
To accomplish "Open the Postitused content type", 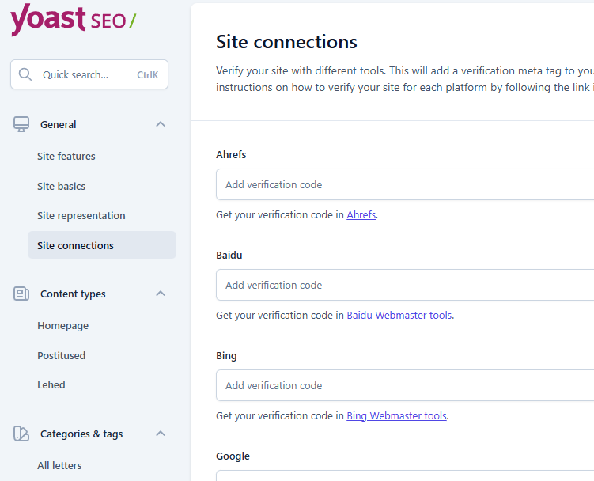I will click(62, 355).
